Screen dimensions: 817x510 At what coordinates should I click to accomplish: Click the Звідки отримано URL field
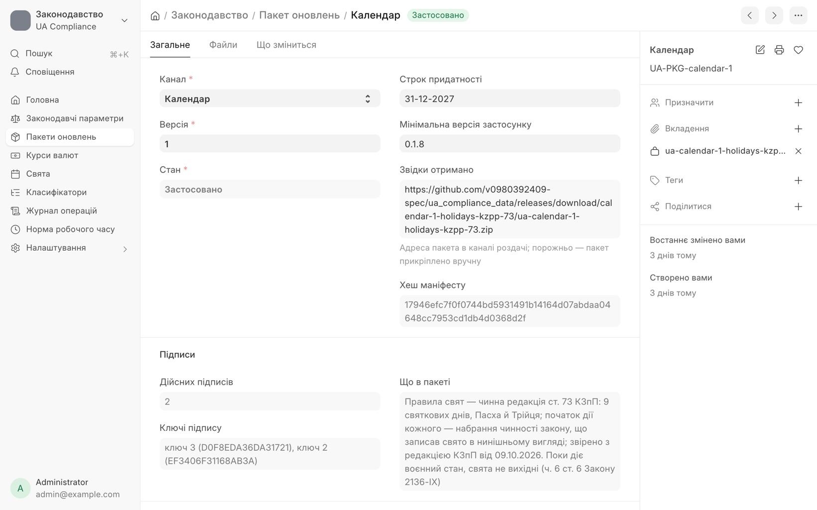click(510, 209)
